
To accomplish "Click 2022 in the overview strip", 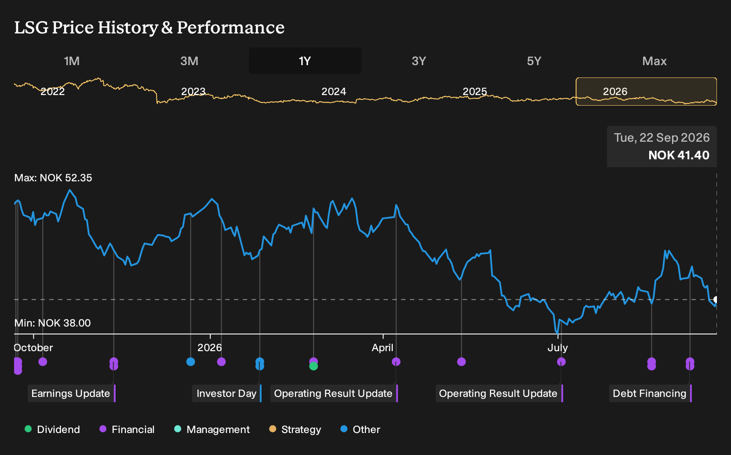I will click(x=52, y=92).
